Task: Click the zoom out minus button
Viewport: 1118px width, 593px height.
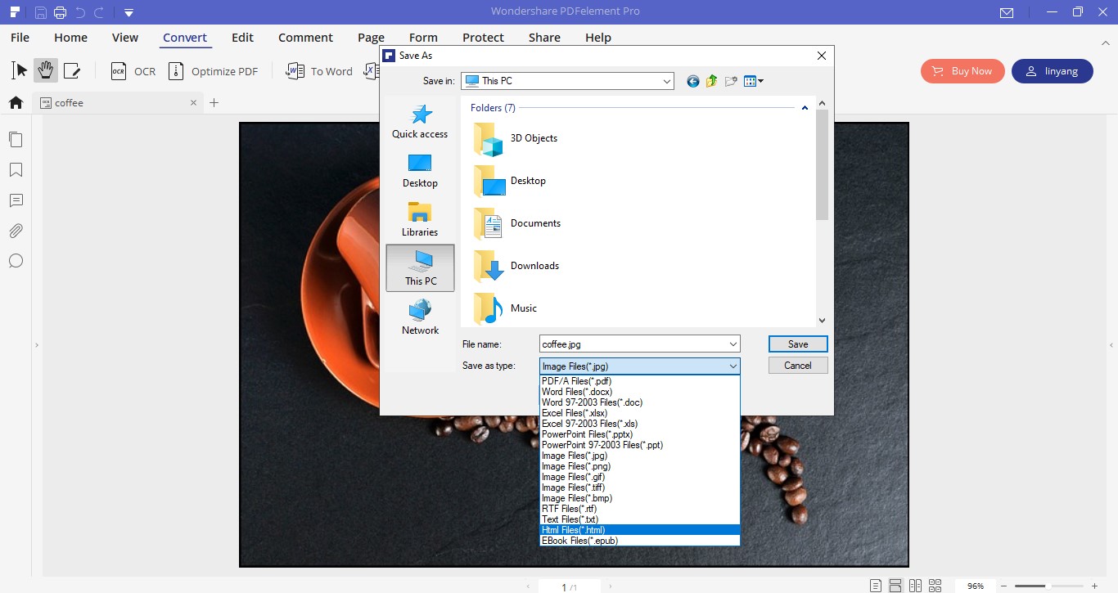Action: (x=1003, y=586)
